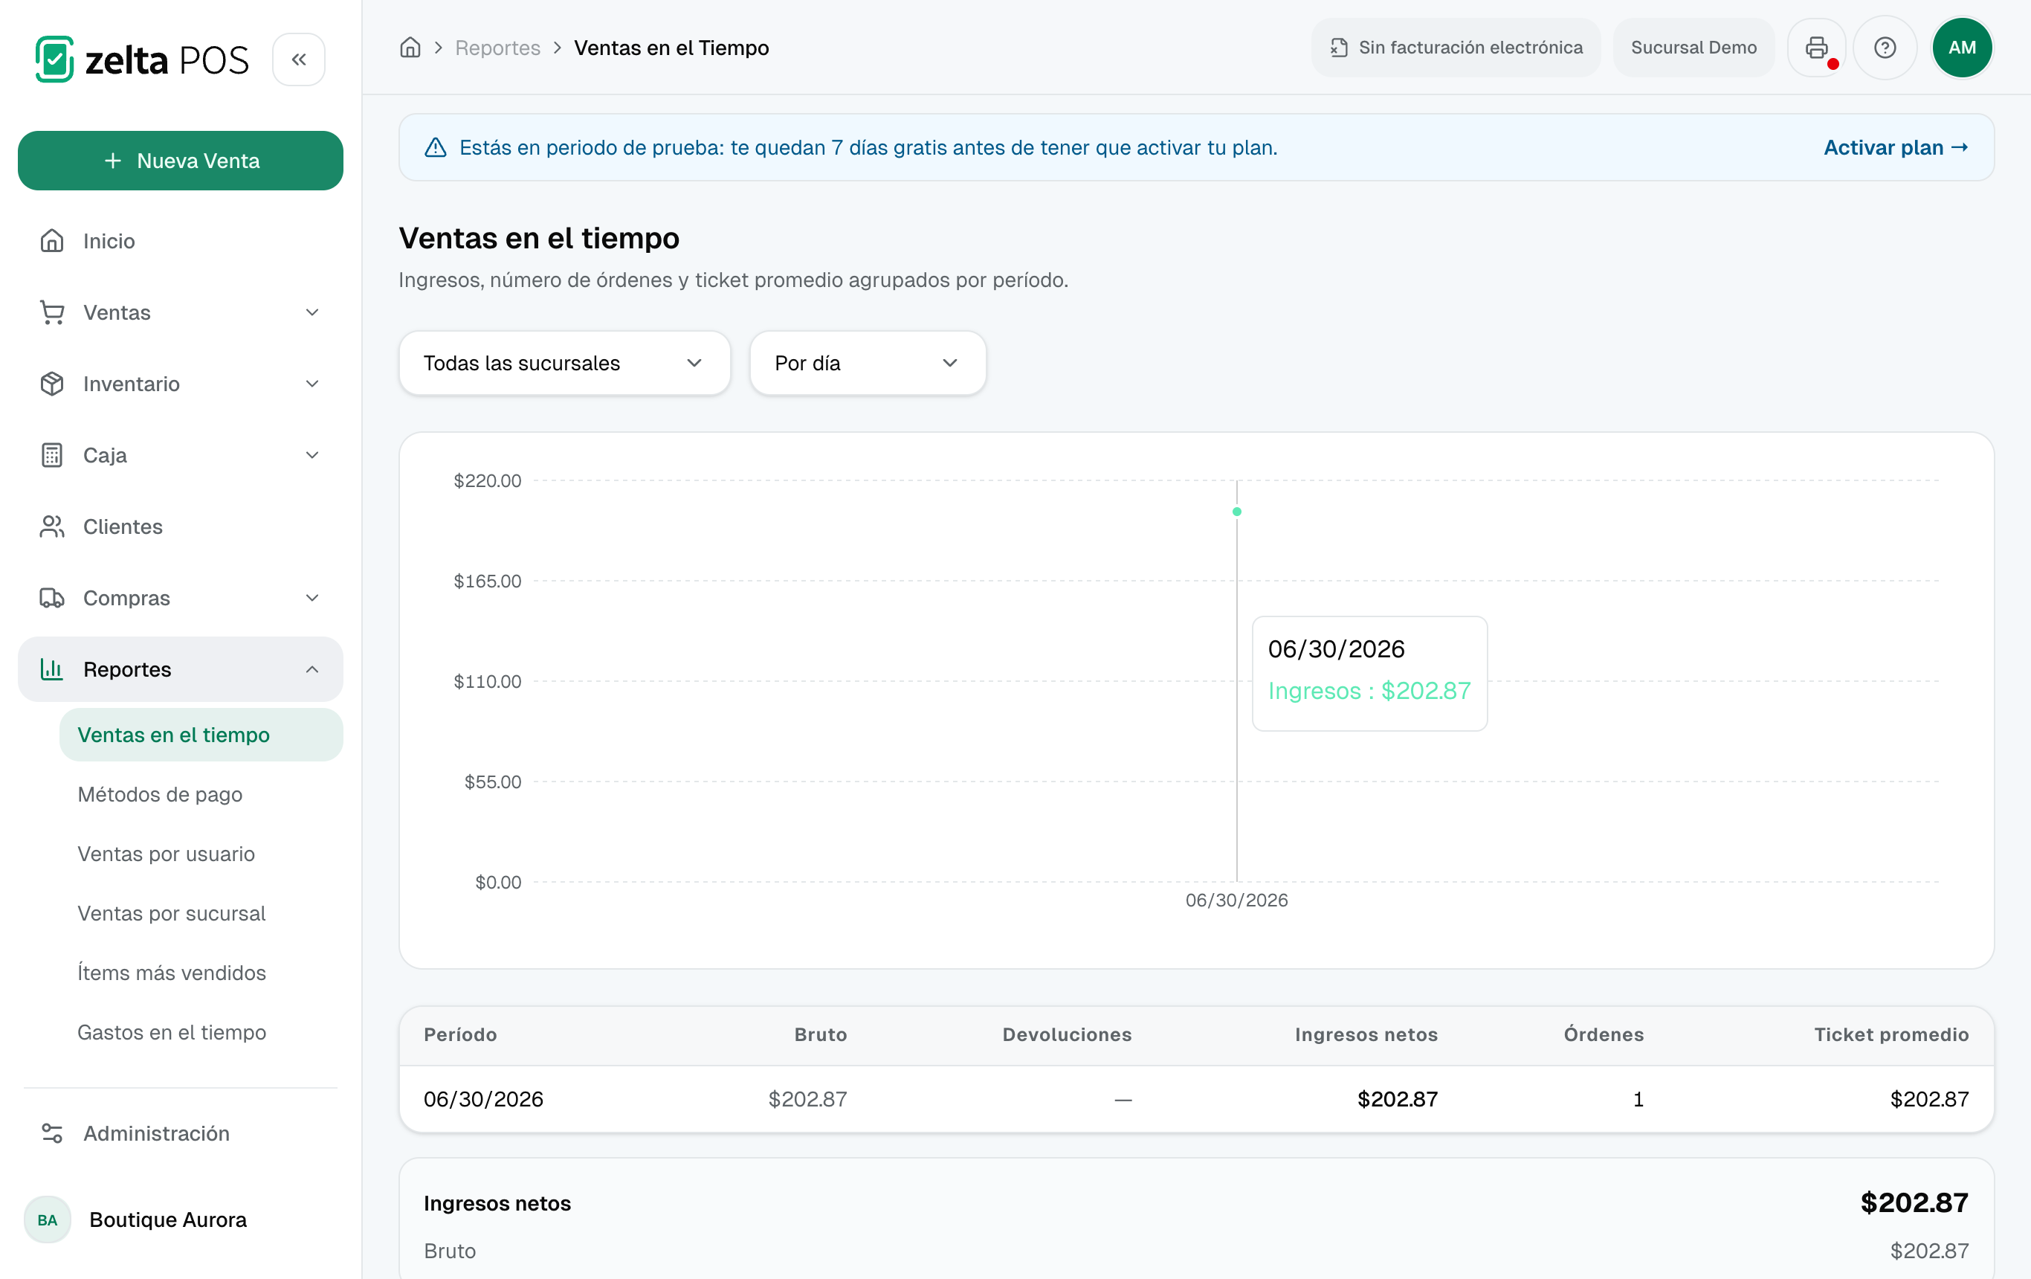The image size is (2031, 1279).
Task: Open the AM user avatar menu
Action: point(1962,48)
